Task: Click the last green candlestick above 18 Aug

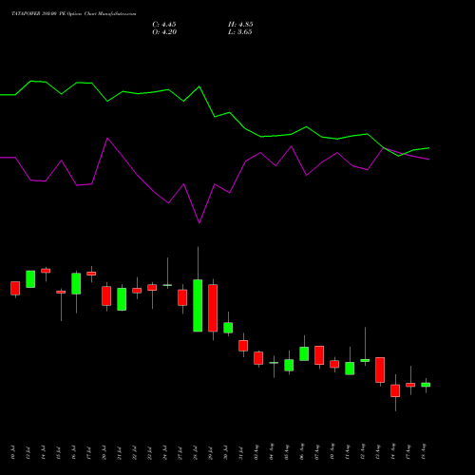Action: click(426, 385)
